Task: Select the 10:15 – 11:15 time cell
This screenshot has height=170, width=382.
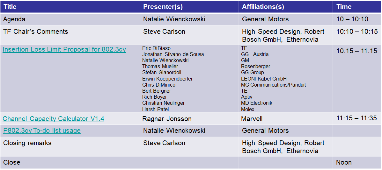Action: (x=357, y=79)
